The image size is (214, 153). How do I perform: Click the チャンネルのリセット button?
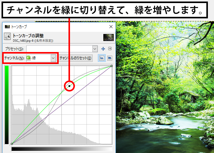tap(76, 58)
